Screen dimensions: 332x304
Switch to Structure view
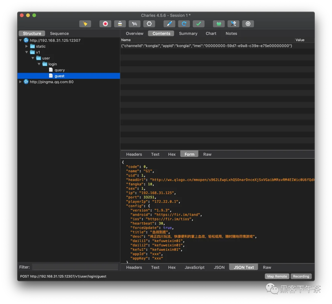pyautogui.click(x=32, y=34)
